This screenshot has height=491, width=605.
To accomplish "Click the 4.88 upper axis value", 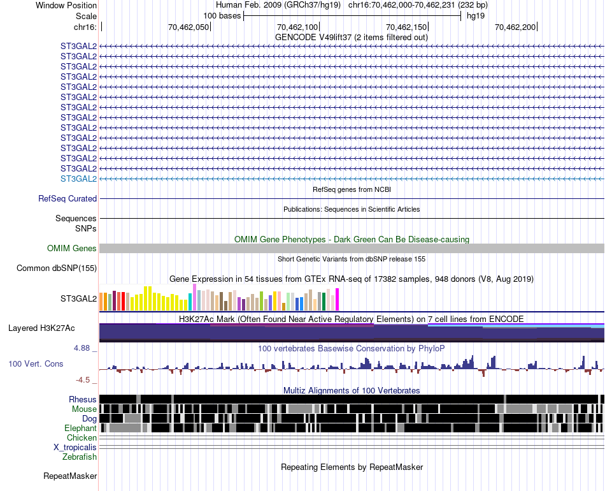I will point(82,348).
